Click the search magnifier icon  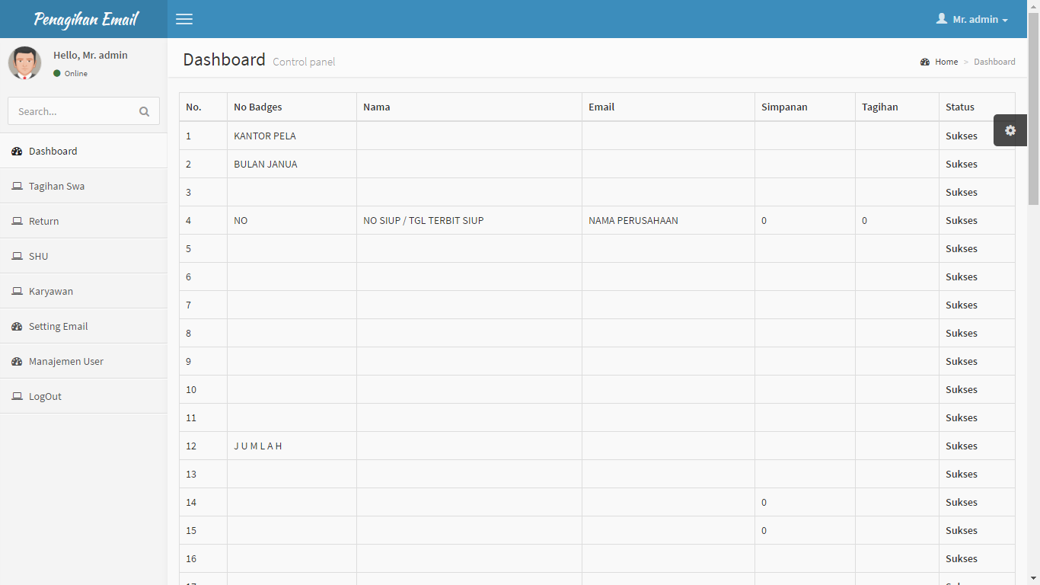pos(144,111)
